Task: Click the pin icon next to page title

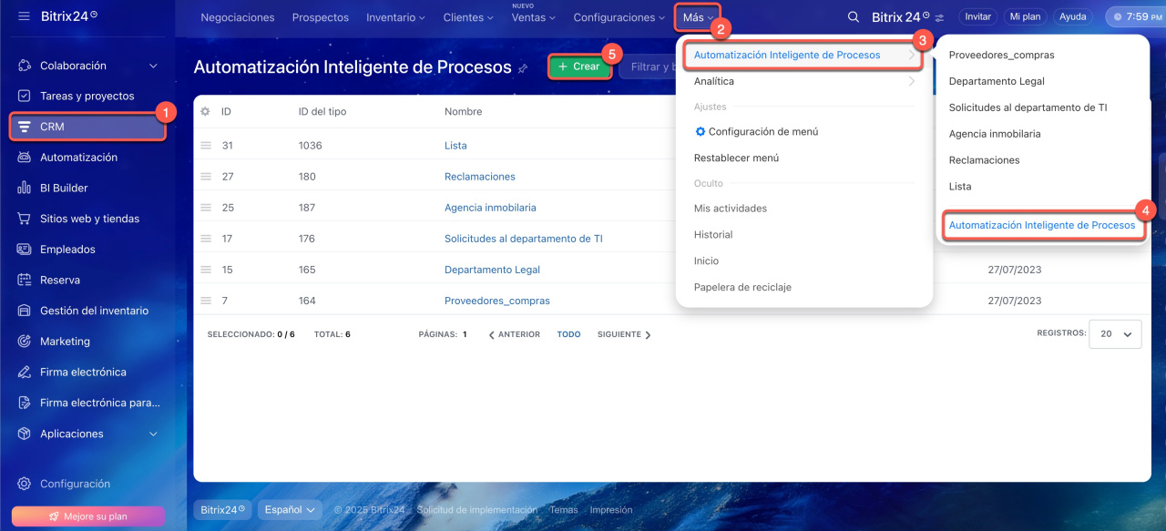Action: click(523, 68)
